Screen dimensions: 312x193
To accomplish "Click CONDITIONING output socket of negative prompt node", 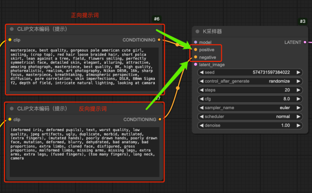I will click(160, 119).
